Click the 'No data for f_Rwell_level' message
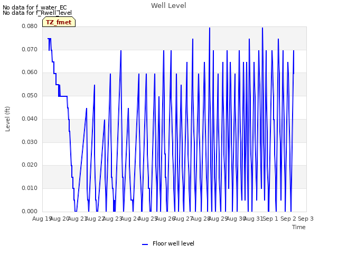 tap(37, 13)
